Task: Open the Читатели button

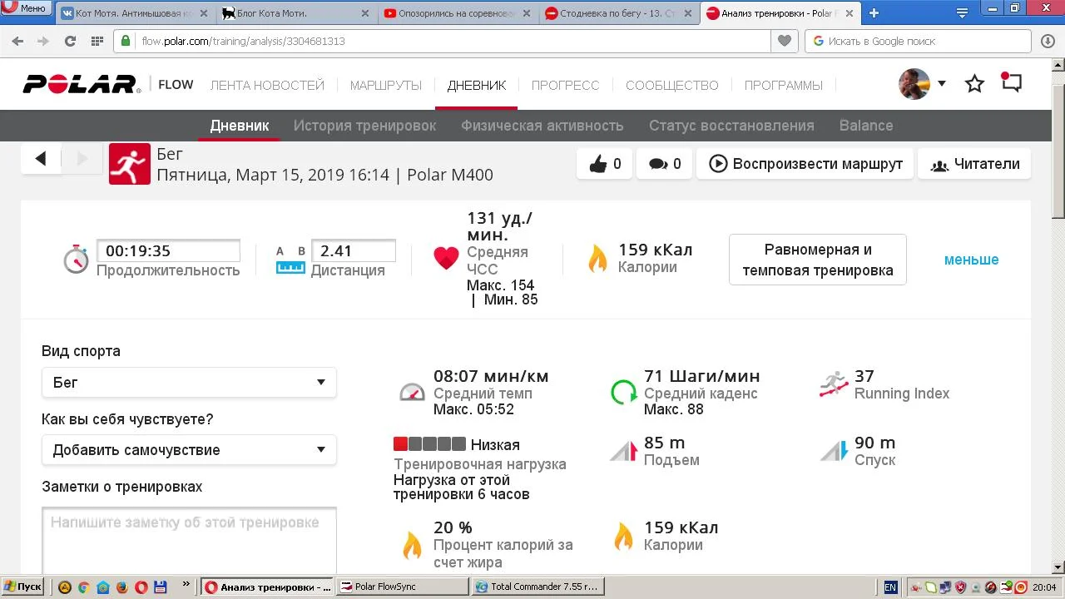Action: pos(974,164)
